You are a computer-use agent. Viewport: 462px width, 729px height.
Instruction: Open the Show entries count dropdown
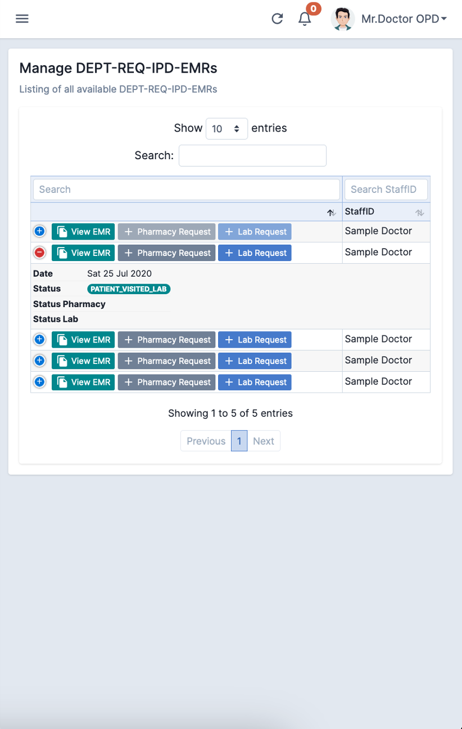[227, 129]
